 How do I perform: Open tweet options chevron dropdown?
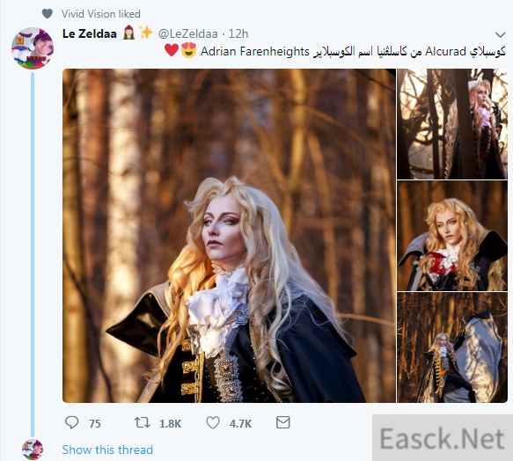[500, 34]
